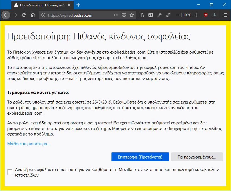Toggle the sidebar view
This screenshot has height=191, width=231.
151,15
